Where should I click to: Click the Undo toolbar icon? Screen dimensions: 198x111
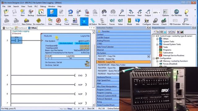[70, 13]
